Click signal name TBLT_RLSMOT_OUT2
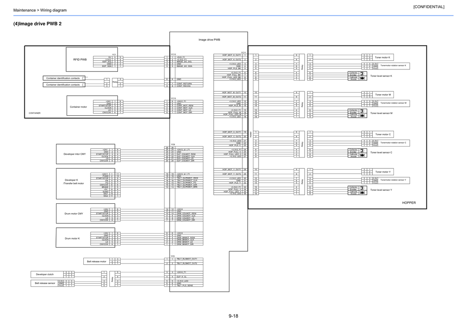 tap(187, 263)
